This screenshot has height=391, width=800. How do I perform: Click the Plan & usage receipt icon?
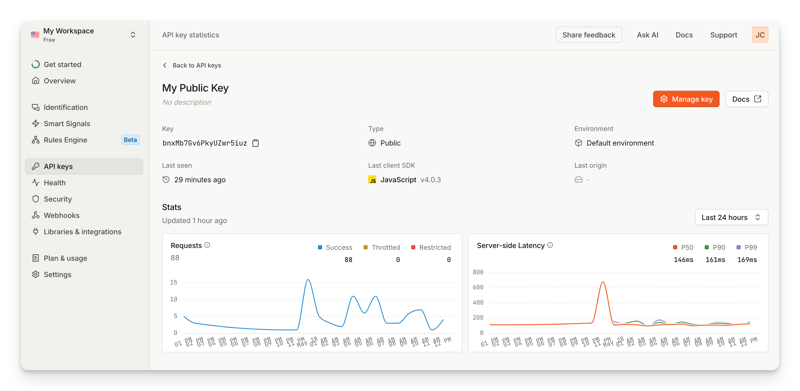(36, 258)
